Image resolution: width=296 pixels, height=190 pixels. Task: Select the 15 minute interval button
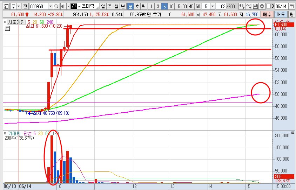coord(178,6)
